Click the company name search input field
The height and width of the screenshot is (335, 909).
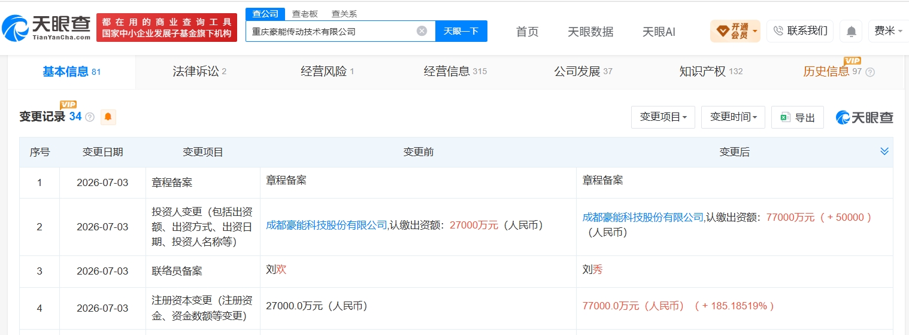coord(332,31)
